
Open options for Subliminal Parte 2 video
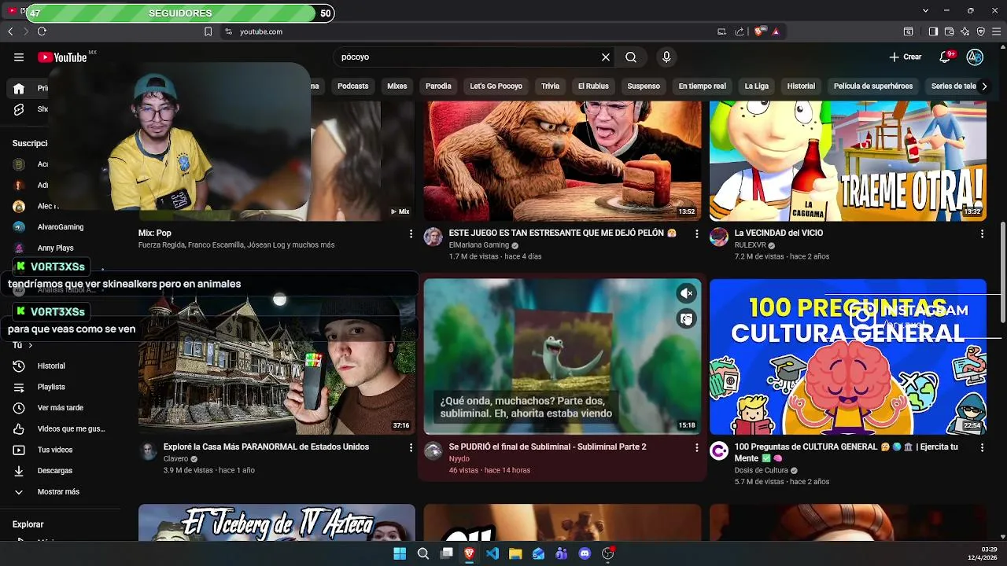[696, 447]
